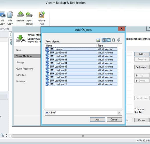The width and height of the screenshot is (150, 144).
Task: Click the settings icon at bottom left
Action: tap(2, 135)
